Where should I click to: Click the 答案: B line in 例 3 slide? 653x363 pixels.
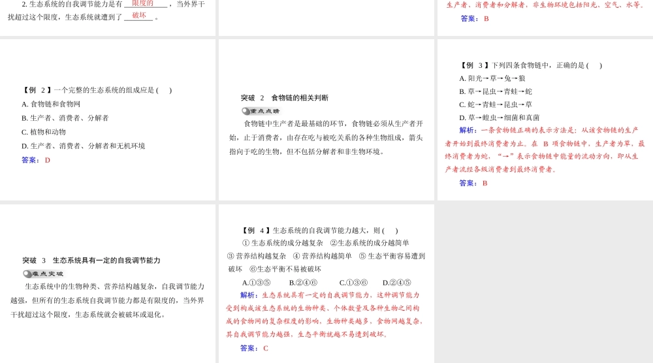pos(473,183)
